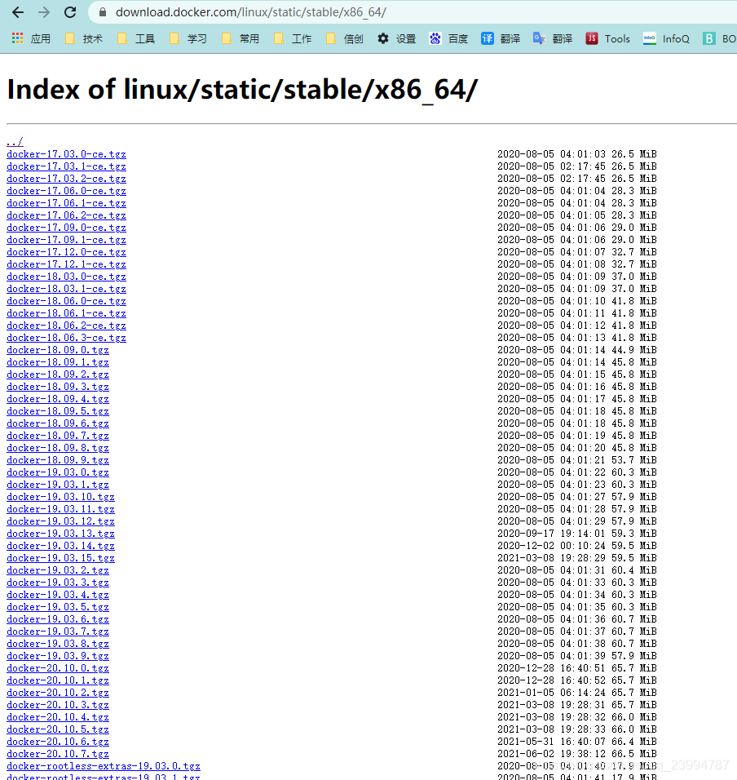Image resolution: width=737 pixels, height=780 pixels.
Task: Open the 设置 gear bookmark
Action: (x=396, y=39)
